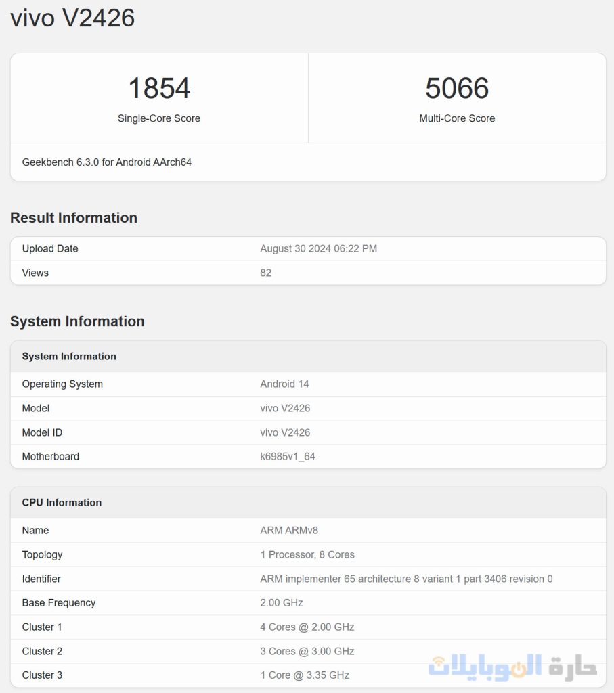Screen dimensions: 614x693
Task: Click the Arabic watermark logo
Action: [x=512, y=667]
